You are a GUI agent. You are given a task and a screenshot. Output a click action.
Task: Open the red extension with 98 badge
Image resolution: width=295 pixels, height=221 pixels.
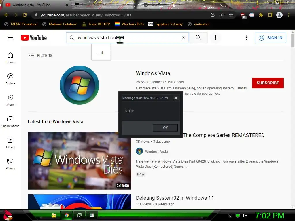click(243, 16)
